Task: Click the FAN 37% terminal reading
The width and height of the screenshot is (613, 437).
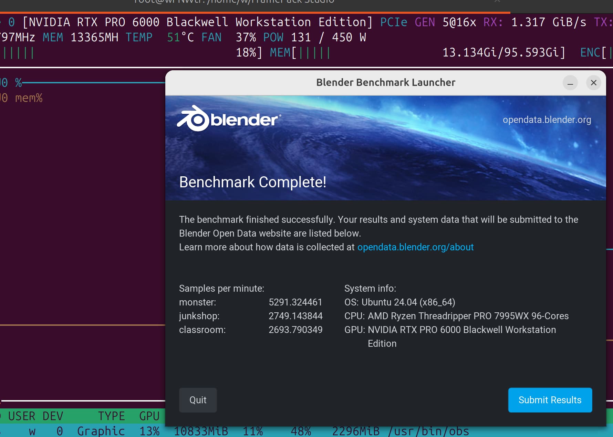Action: coord(229,37)
